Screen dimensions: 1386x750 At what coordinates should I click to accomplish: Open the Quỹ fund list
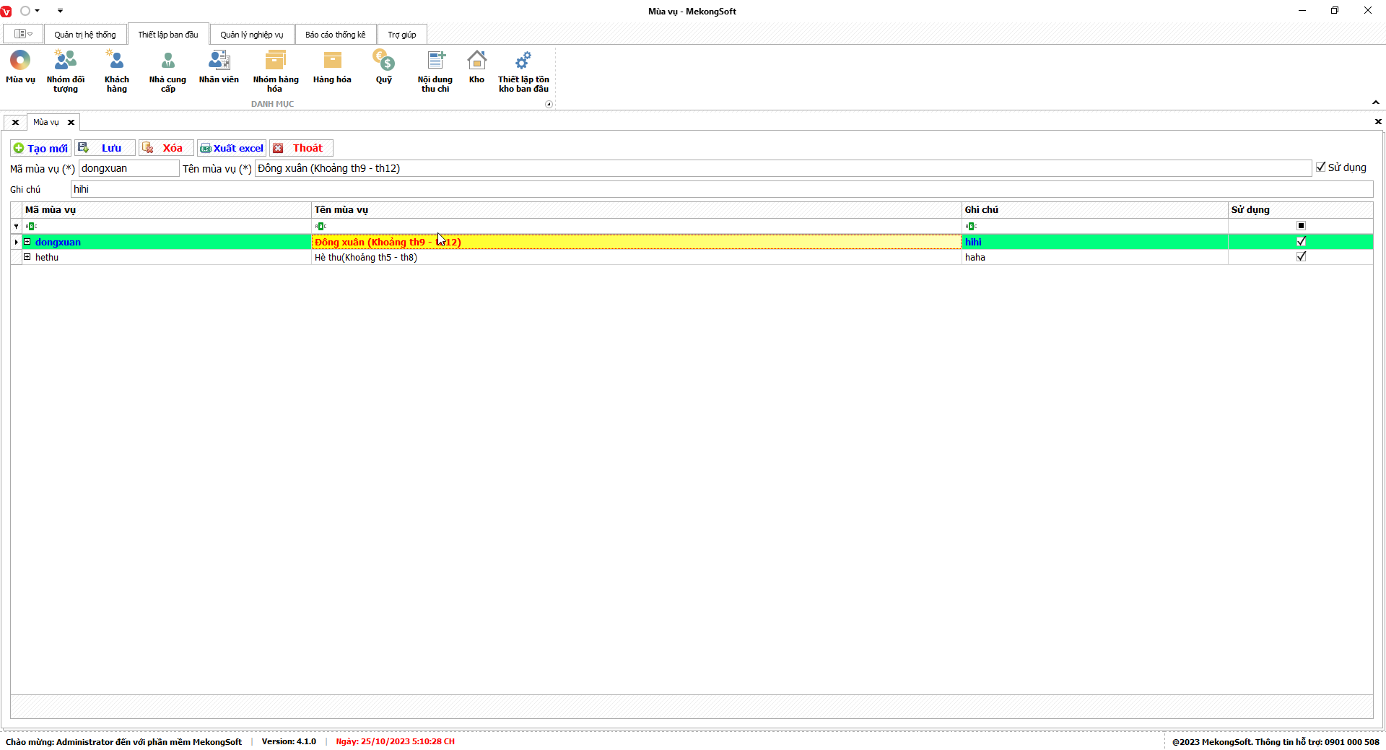pyautogui.click(x=383, y=66)
